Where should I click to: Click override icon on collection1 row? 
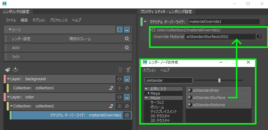coord(111,88)
